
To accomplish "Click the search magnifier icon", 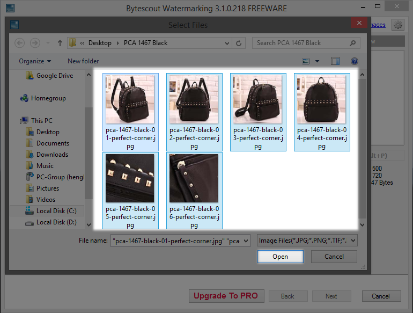I will point(352,43).
